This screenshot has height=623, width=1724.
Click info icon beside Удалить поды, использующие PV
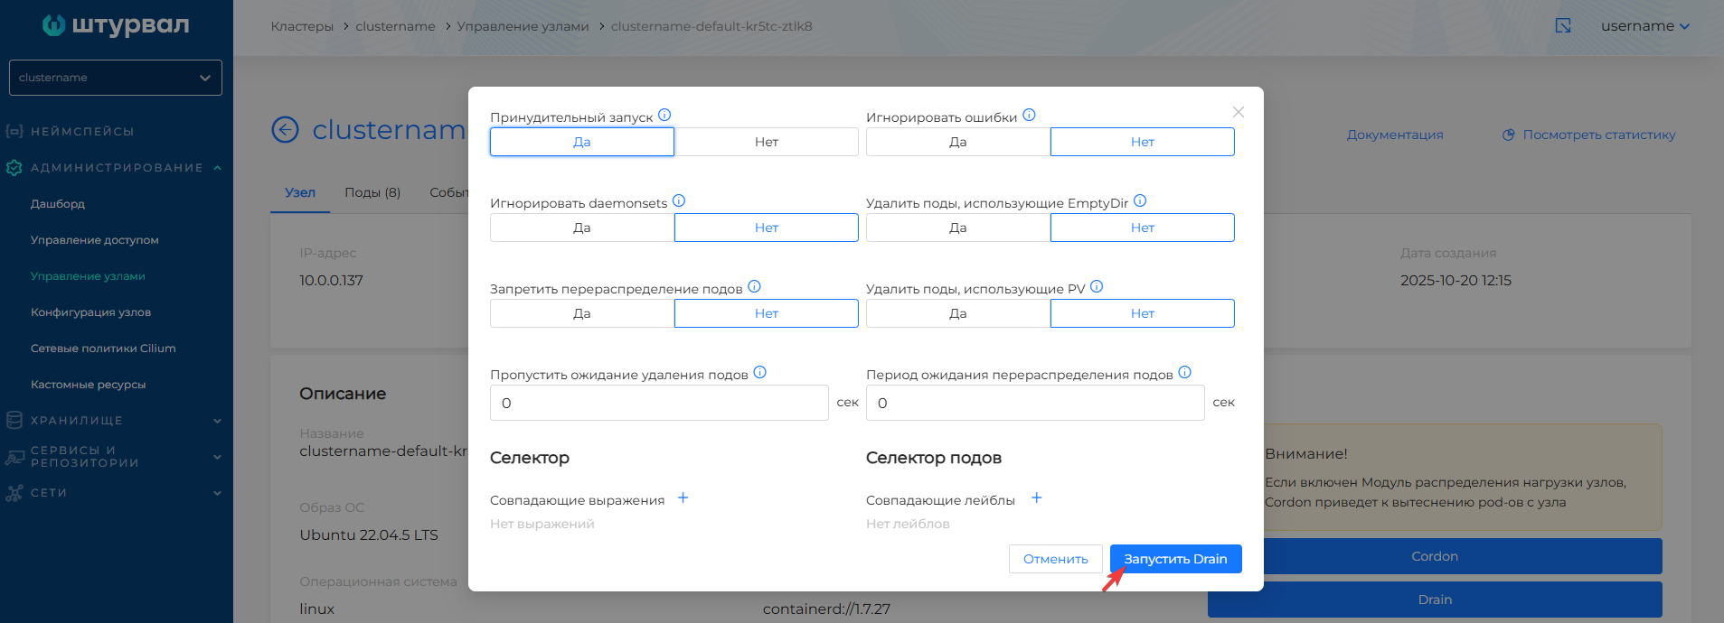[x=1097, y=286]
